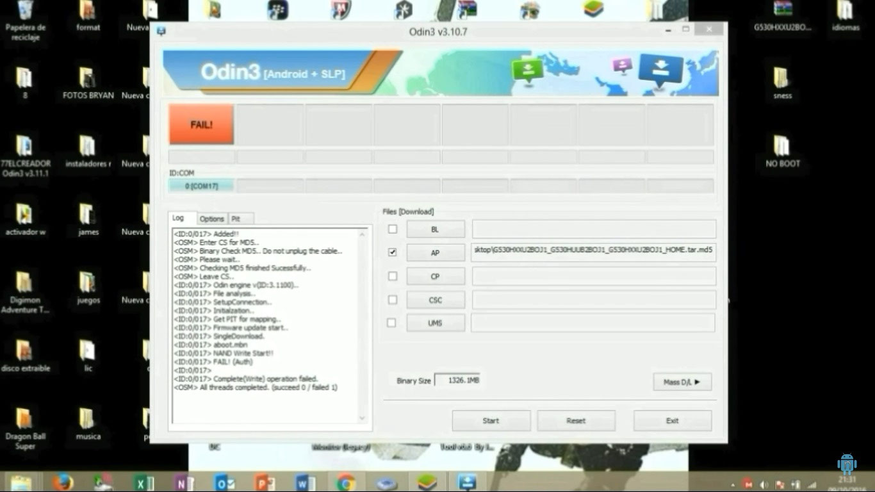
Task: Open BlueStacks from the taskbar
Action: point(427,481)
